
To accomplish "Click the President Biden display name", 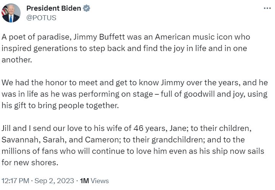I will click(x=54, y=8).
